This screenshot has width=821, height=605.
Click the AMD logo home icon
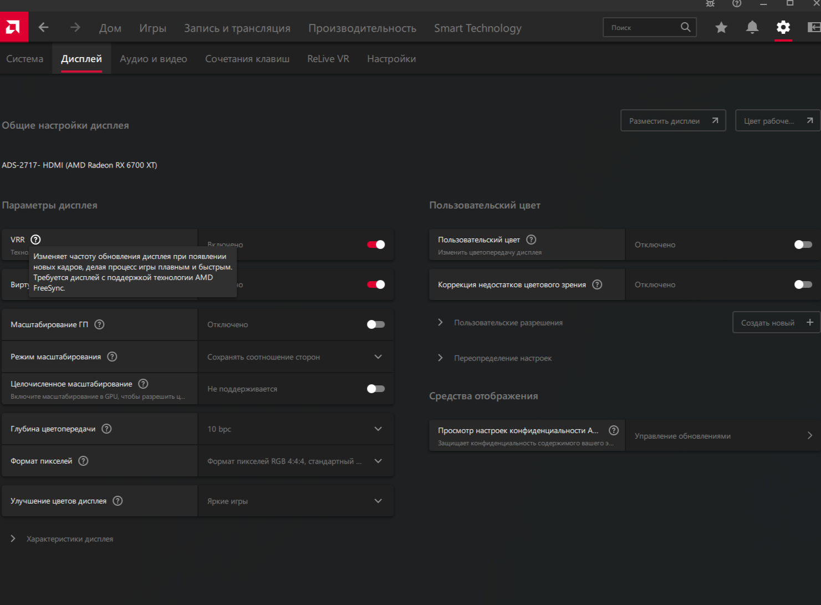(x=13, y=27)
